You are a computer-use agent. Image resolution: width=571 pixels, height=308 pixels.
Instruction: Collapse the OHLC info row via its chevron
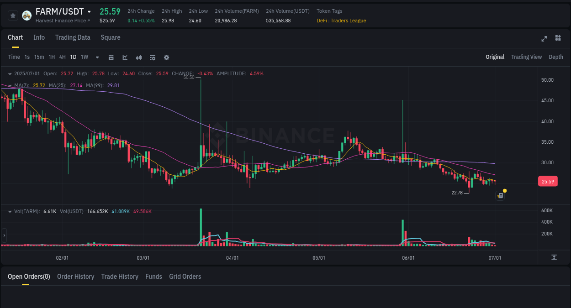[10, 73]
